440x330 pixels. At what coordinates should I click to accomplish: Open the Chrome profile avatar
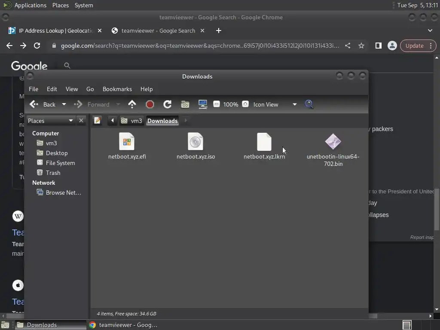392,46
